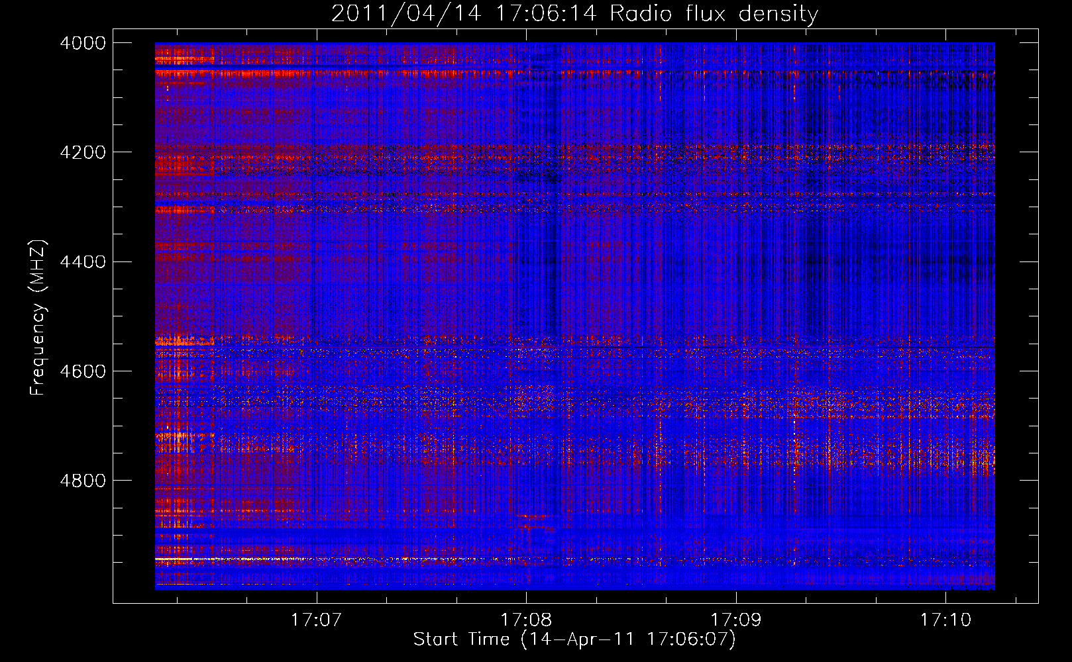Click the 17:09 time tick label
The image size is (1072, 662).
pos(736,620)
